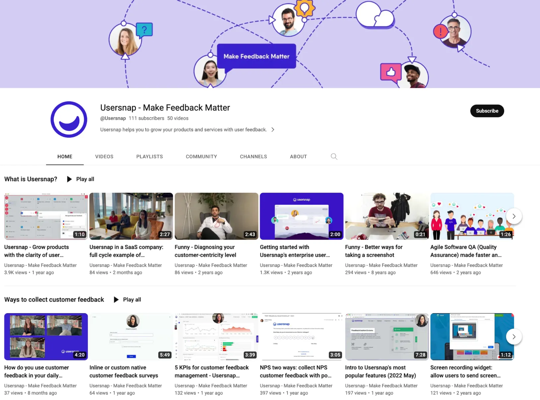540x400 pixels.
Task: Click title 'How do you use customer feedback'
Action: coord(36,371)
